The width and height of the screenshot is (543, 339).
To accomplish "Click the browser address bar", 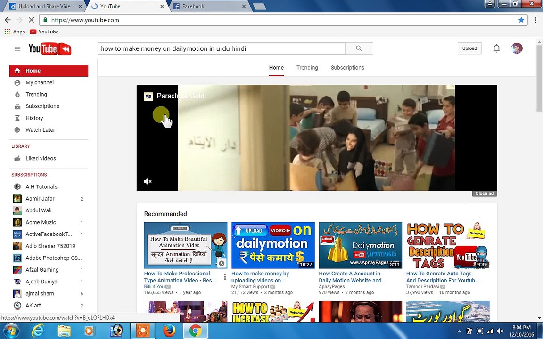I will tap(283, 20).
